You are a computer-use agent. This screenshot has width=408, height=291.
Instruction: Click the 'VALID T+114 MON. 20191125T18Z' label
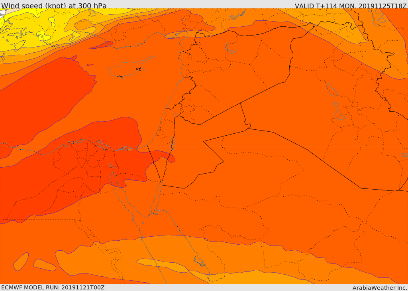click(x=351, y=6)
